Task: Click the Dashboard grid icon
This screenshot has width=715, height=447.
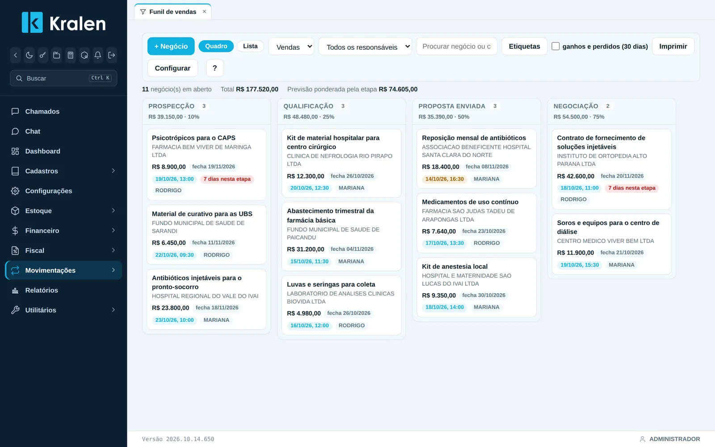Action: coord(15,151)
